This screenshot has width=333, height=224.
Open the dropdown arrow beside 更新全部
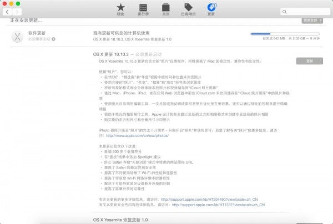(321, 21)
